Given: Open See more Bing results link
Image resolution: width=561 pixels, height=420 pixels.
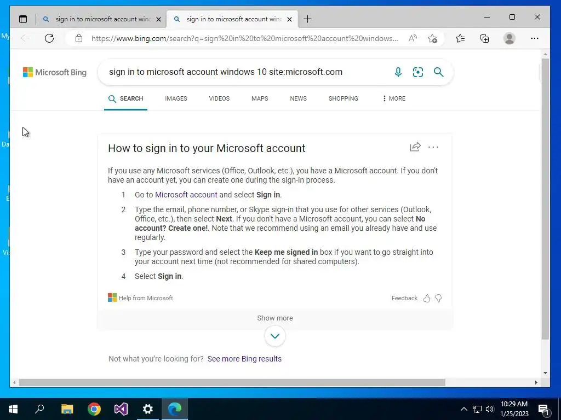Looking at the screenshot, I should [244, 359].
